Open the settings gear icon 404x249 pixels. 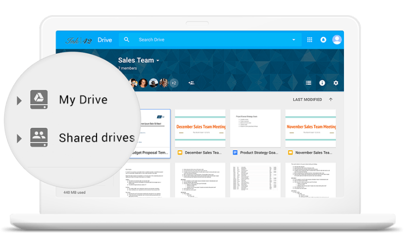point(336,83)
